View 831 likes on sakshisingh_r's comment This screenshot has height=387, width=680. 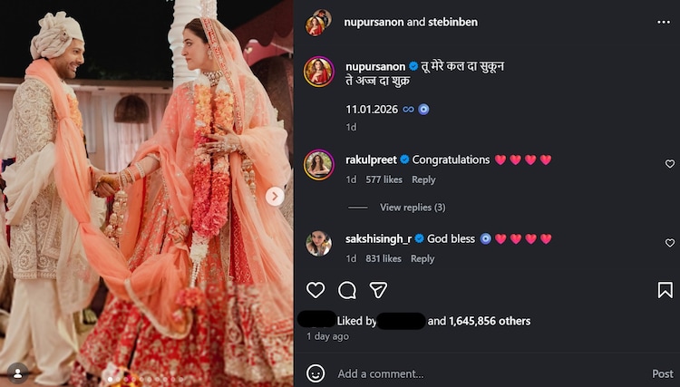384,258
